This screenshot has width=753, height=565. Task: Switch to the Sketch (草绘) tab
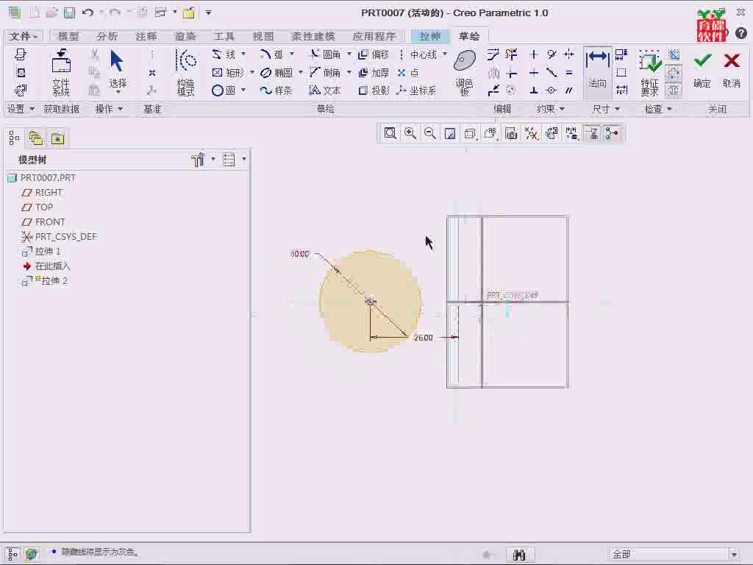469,36
